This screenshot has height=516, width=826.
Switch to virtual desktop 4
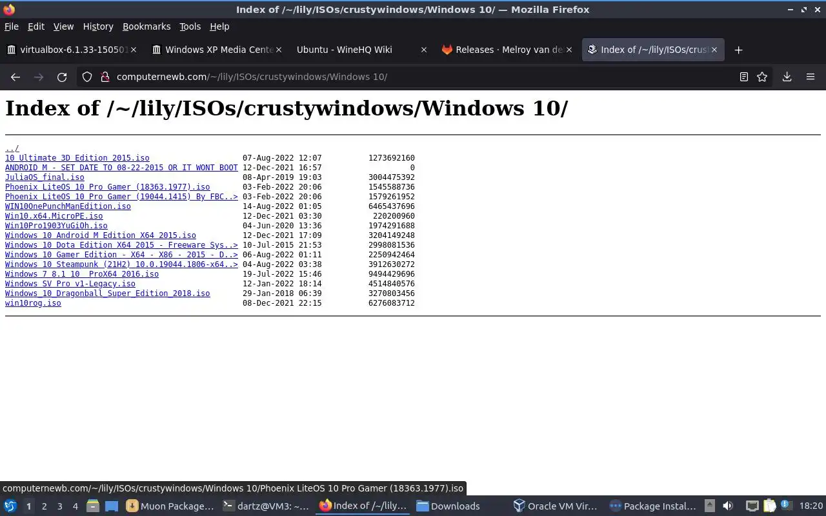pos(75,506)
